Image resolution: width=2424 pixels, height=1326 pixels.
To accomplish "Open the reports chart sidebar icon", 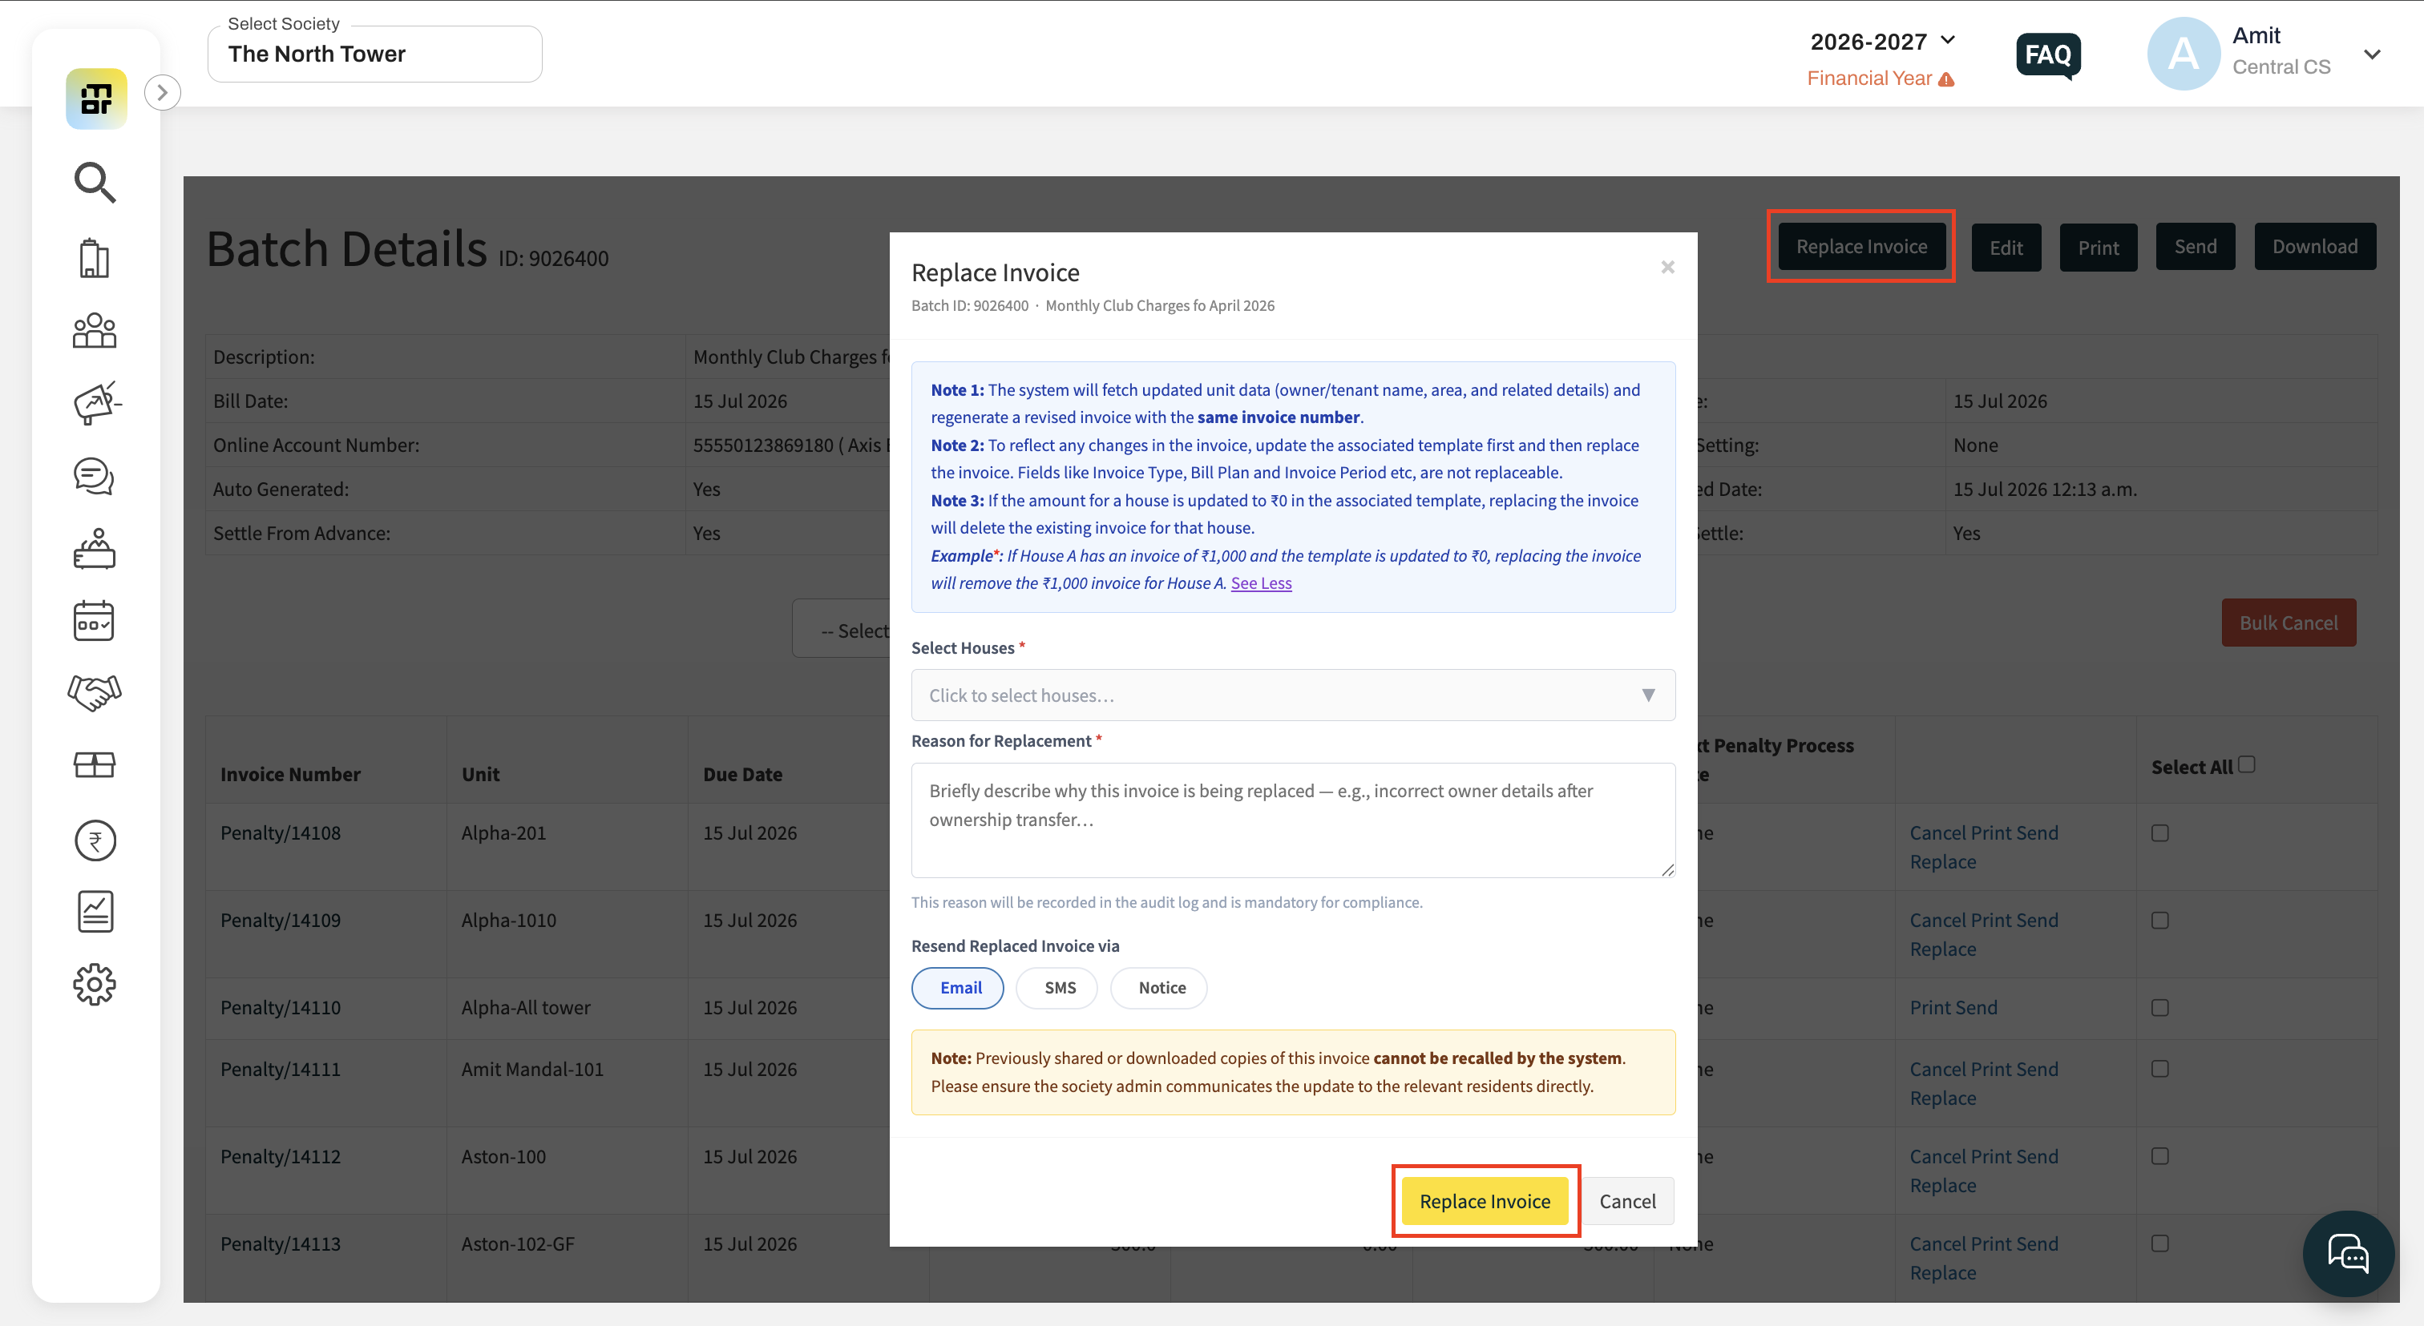I will pos(95,913).
